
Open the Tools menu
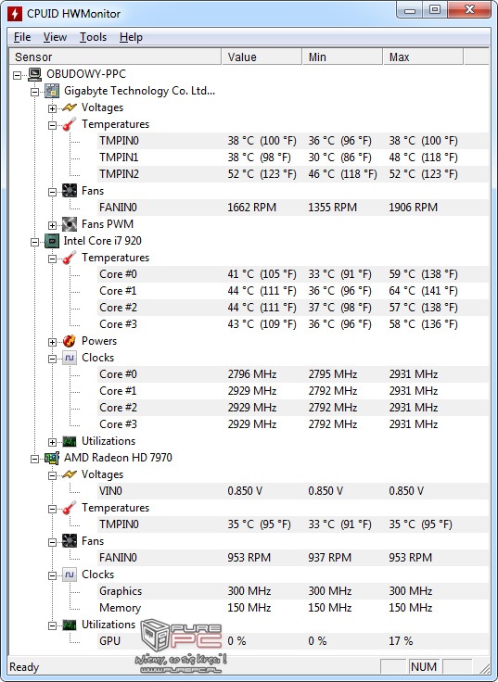[93, 37]
